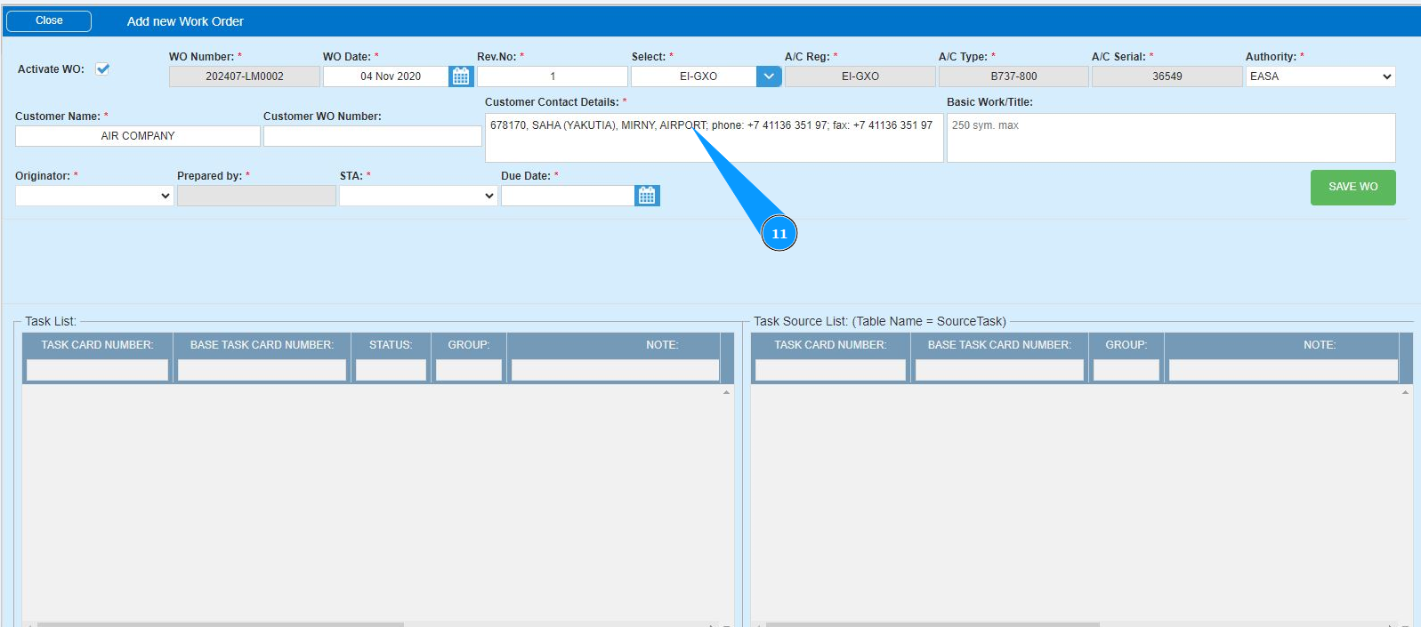Click the Select field showing EI-GXO
This screenshot has width=1421, height=627.
694,76
